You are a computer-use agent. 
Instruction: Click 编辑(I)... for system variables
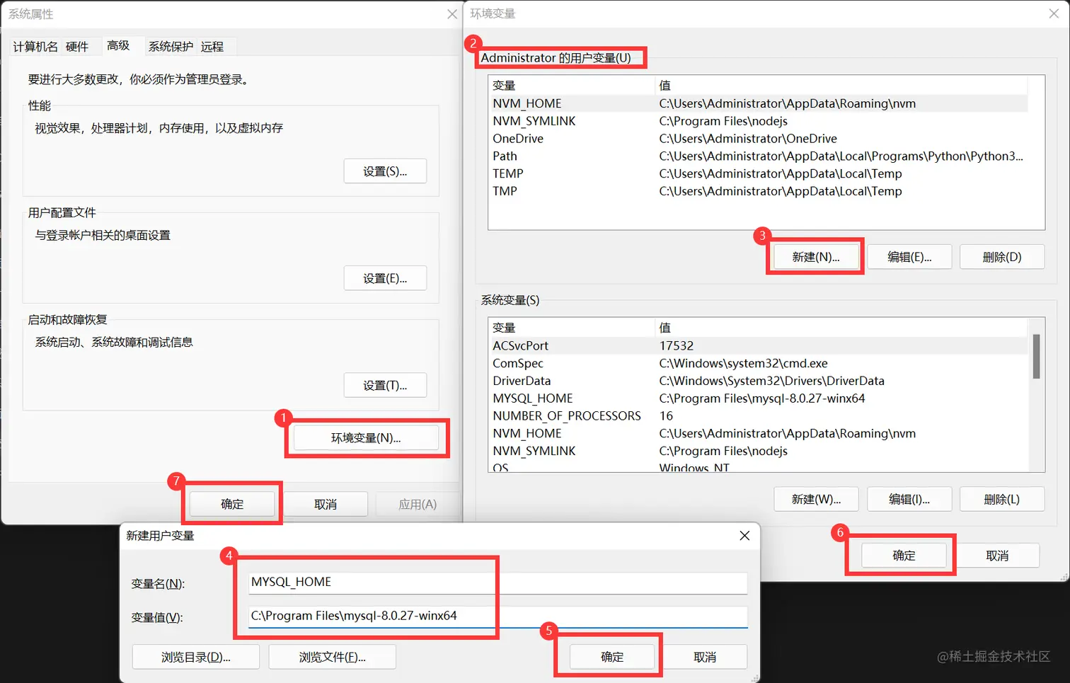[x=909, y=499]
